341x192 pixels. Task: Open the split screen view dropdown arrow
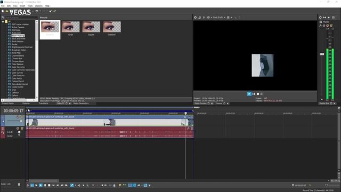212,18
